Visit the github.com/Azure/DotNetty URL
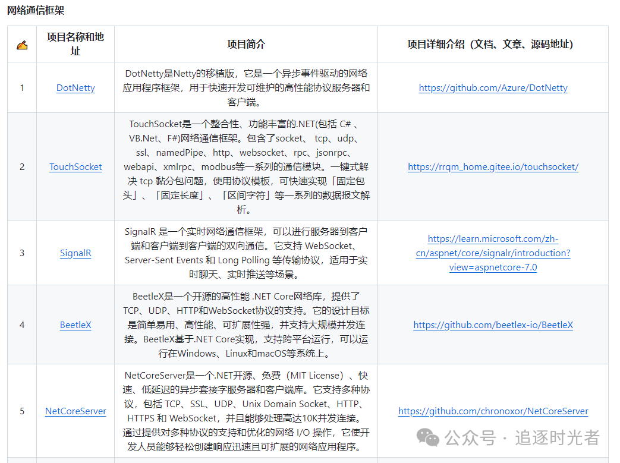The width and height of the screenshot is (620, 463). tap(493, 88)
